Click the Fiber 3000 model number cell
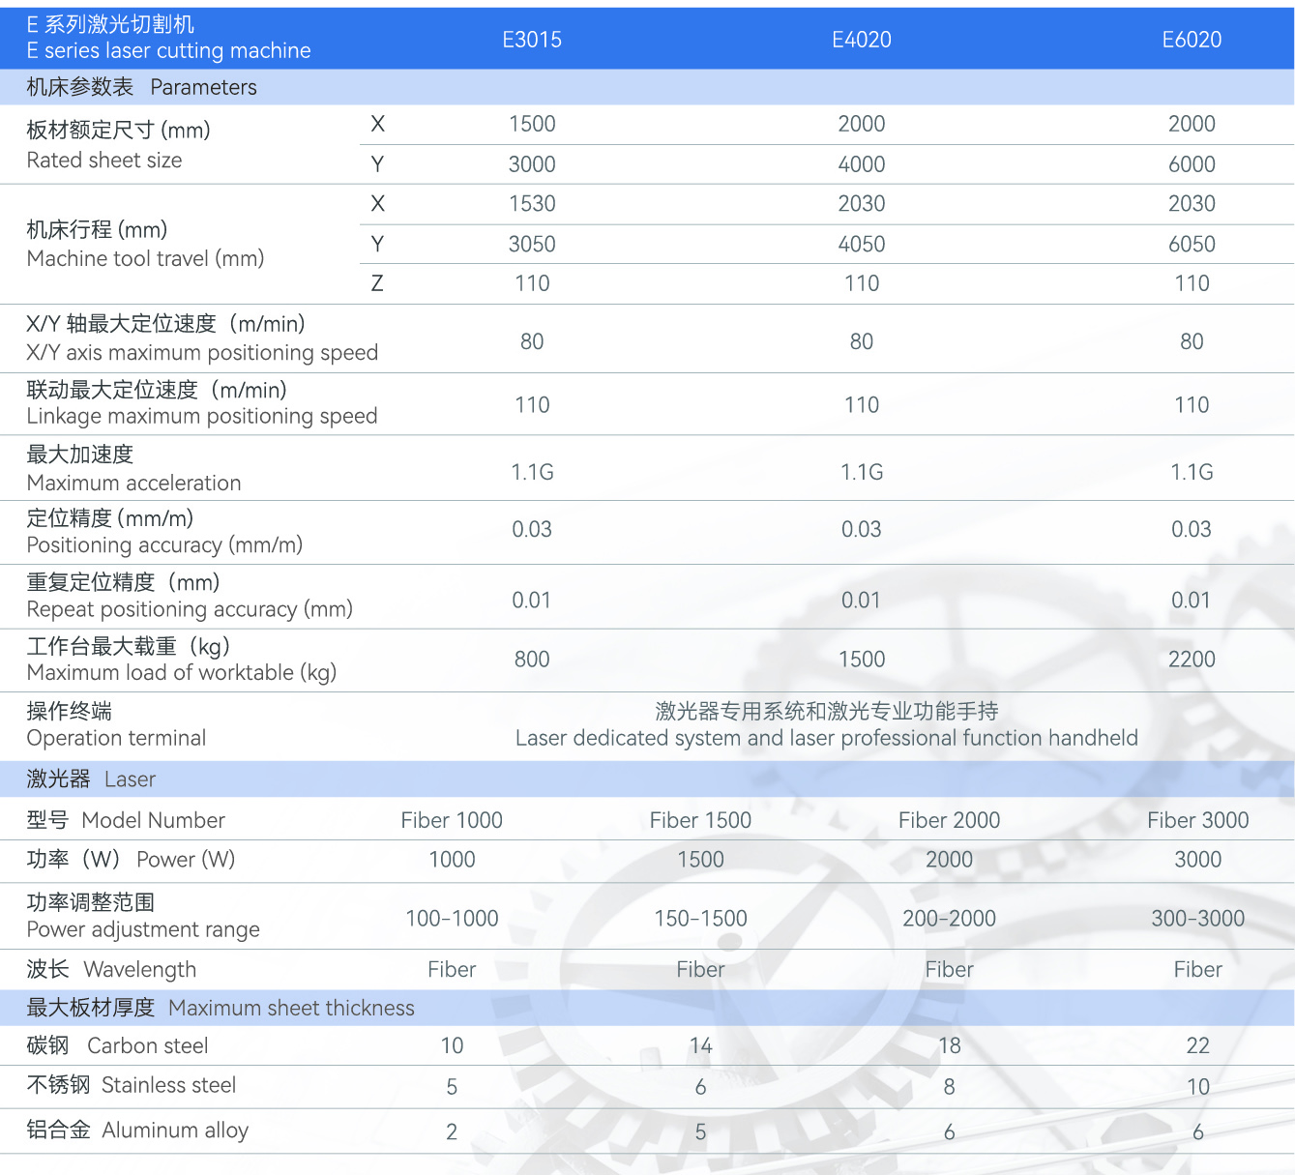This screenshot has width=1295, height=1175. 1197,820
